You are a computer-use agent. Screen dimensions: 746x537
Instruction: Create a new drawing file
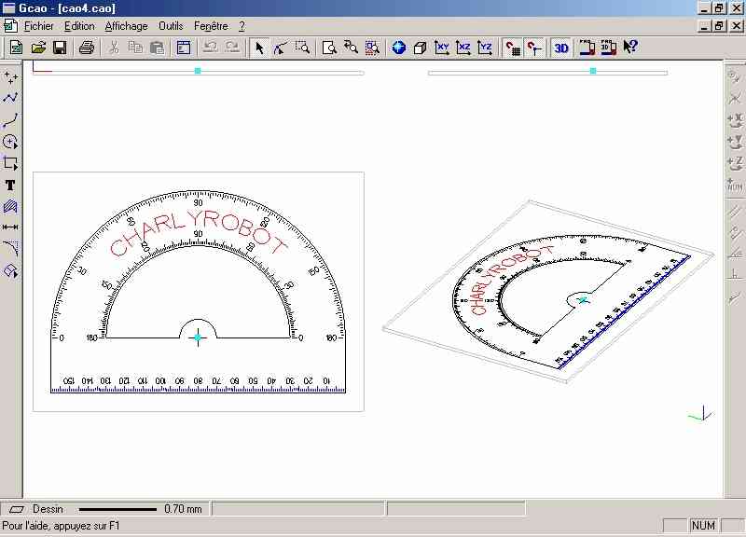click(16, 48)
